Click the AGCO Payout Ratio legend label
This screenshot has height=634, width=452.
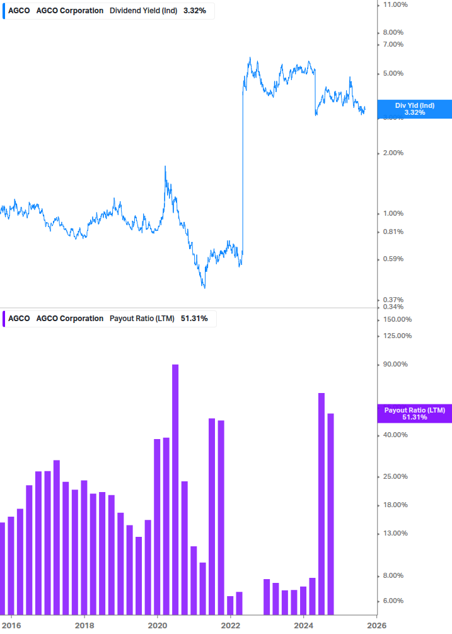coord(109,319)
